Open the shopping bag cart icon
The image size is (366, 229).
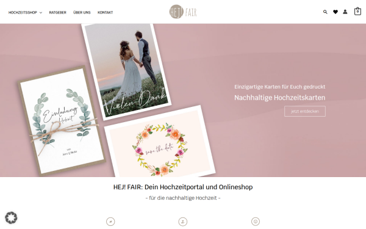(x=357, y=11)
